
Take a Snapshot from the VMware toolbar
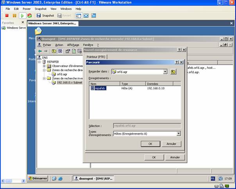45,16
